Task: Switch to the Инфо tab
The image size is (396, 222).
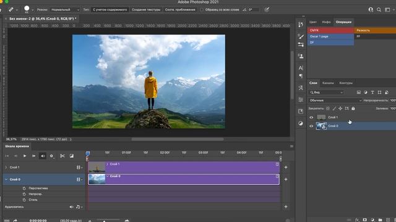Action: coord(326,22)
